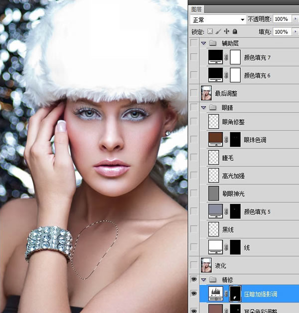The width and height of the screenshot is (299, 313).
Task: Show the 睫毛 layer
Action: 194,157
